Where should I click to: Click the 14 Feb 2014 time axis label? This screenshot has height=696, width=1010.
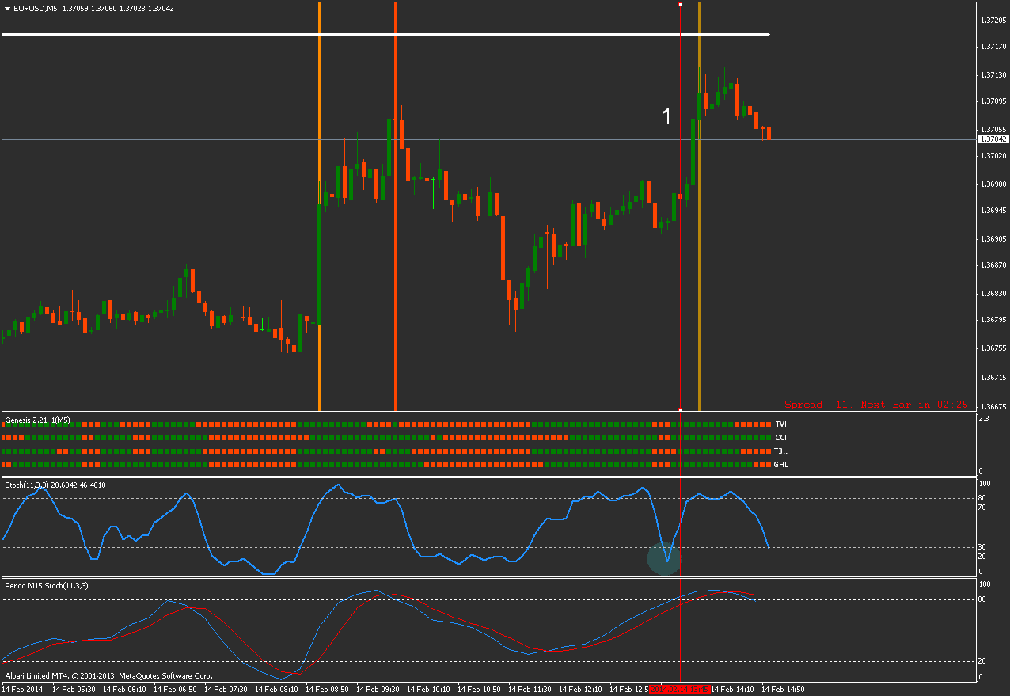click(21, 690)
